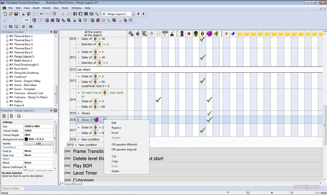327x195 pixels.
Task: Open the Event list editor icon
Action: [91, 14]
